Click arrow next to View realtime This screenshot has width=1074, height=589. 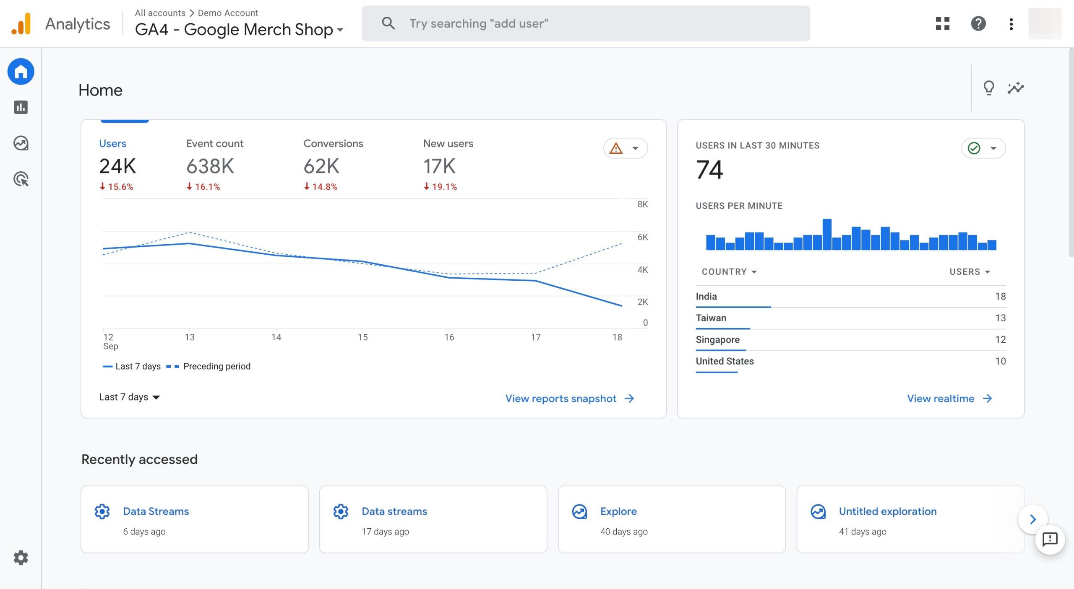(x=988, y=398)
